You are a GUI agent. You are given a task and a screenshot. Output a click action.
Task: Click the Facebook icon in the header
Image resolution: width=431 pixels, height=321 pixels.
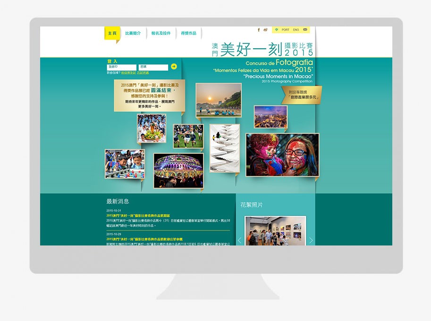(259, 30)
